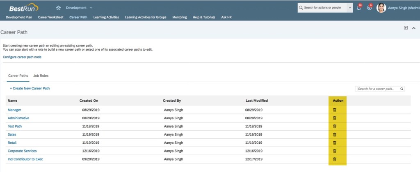Viewport: 420px width, 172px height.
Task: Click the Home icon in top bar
Action: [x=58, y=8]
